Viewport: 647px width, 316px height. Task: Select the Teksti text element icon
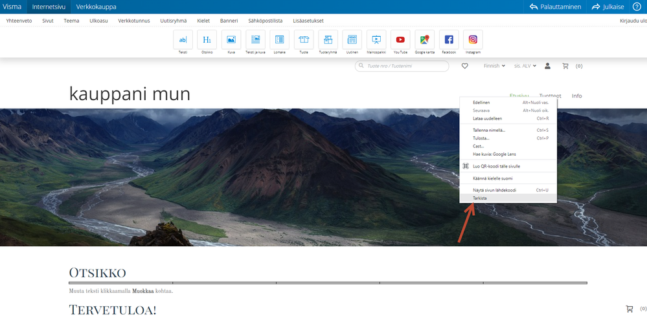183,40
